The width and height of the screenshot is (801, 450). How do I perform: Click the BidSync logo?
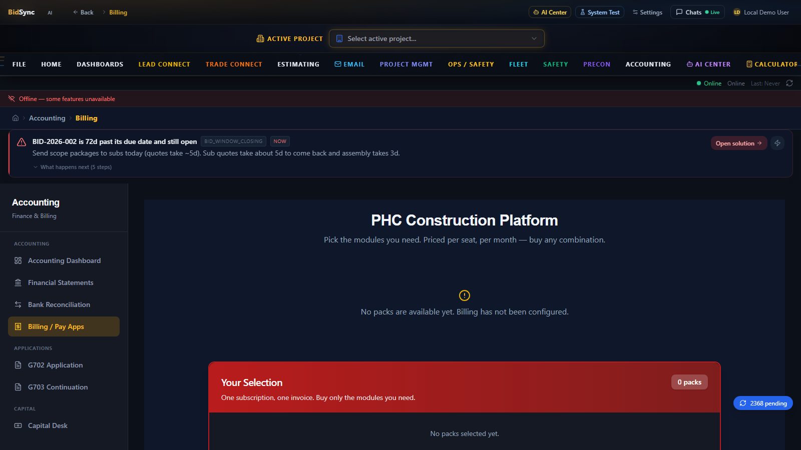[22, 12]
